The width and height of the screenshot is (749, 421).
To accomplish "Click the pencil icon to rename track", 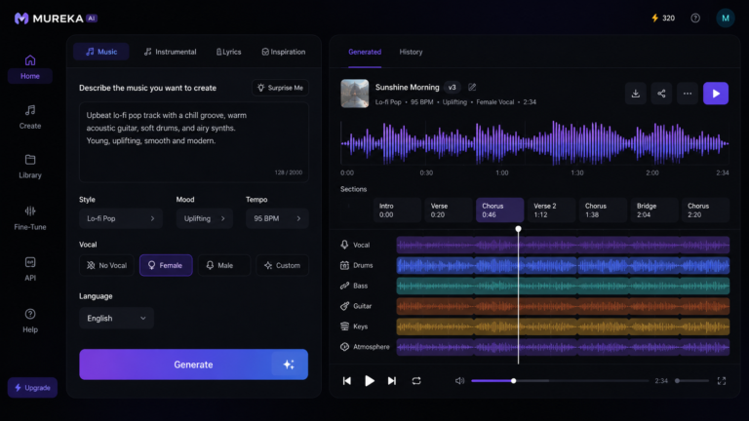I will pyautogui.click(x=472, y=87).
